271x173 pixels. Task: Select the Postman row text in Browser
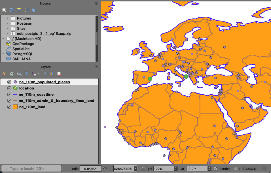tap(25, 23)
